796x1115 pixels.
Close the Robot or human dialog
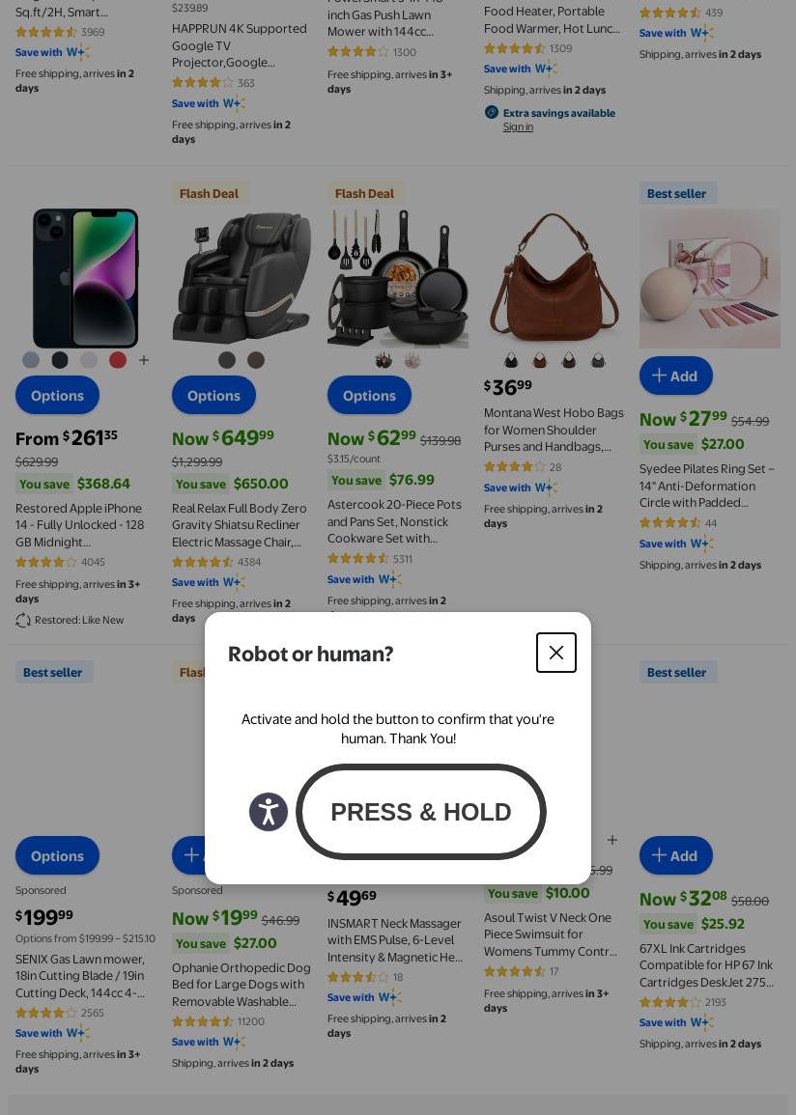(555, 652)
